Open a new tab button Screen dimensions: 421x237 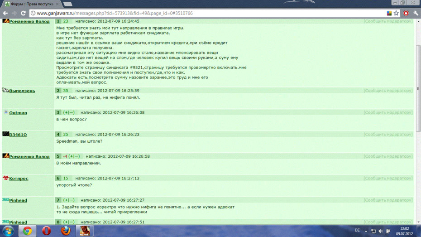click(x=67, y=4)
